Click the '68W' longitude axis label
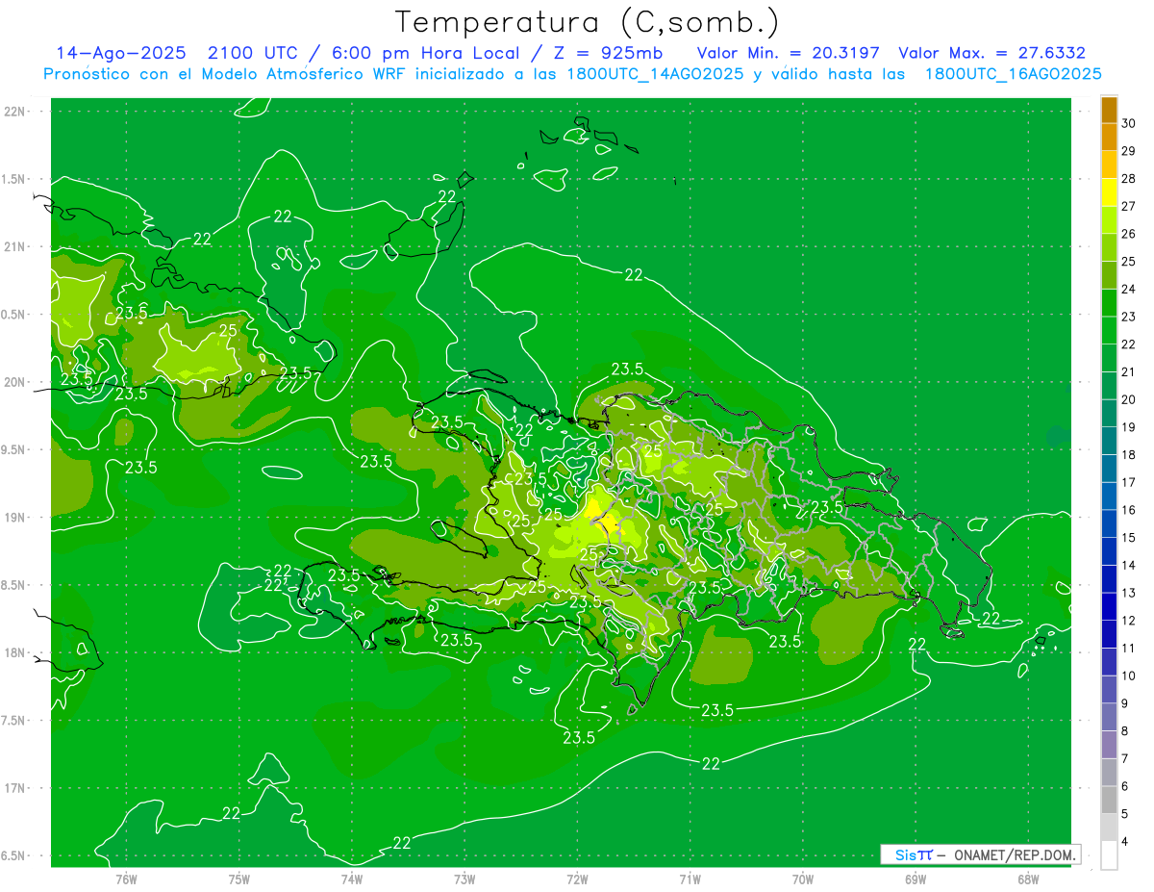Viewport: 1154px width, 892px height. pos(1028,879)
